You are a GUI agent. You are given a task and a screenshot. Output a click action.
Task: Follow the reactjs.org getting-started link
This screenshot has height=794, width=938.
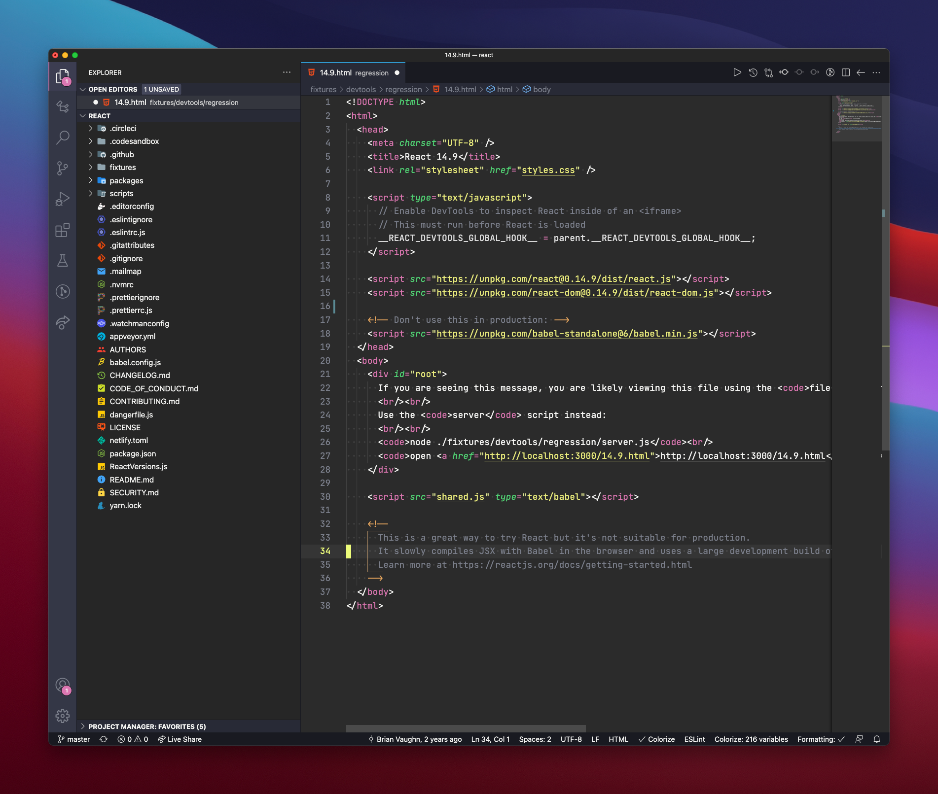pos(572,565)
